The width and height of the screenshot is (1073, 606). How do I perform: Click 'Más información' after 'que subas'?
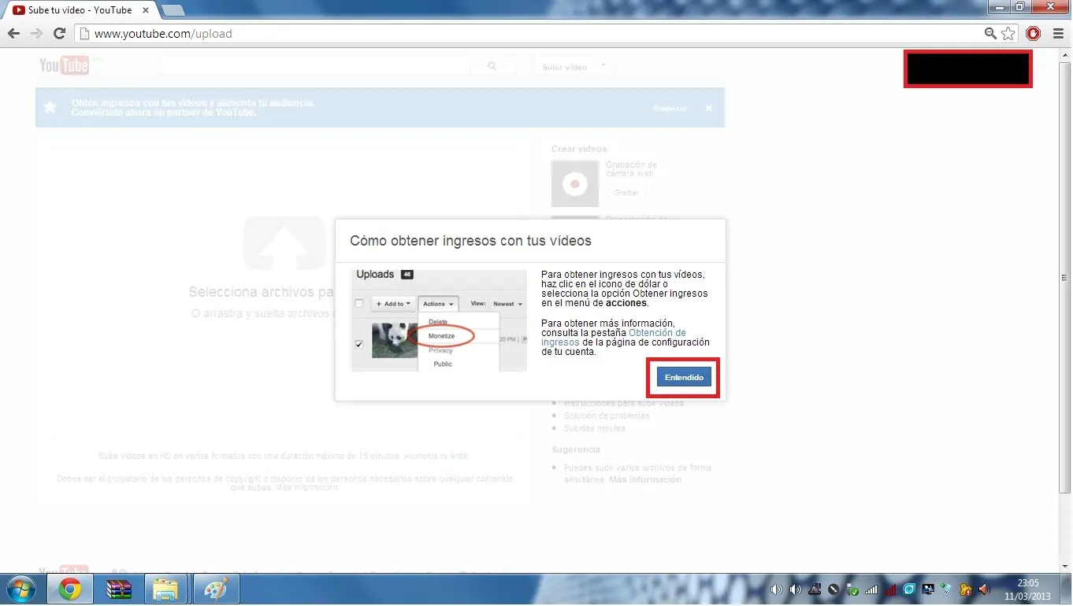coord(306,487)
